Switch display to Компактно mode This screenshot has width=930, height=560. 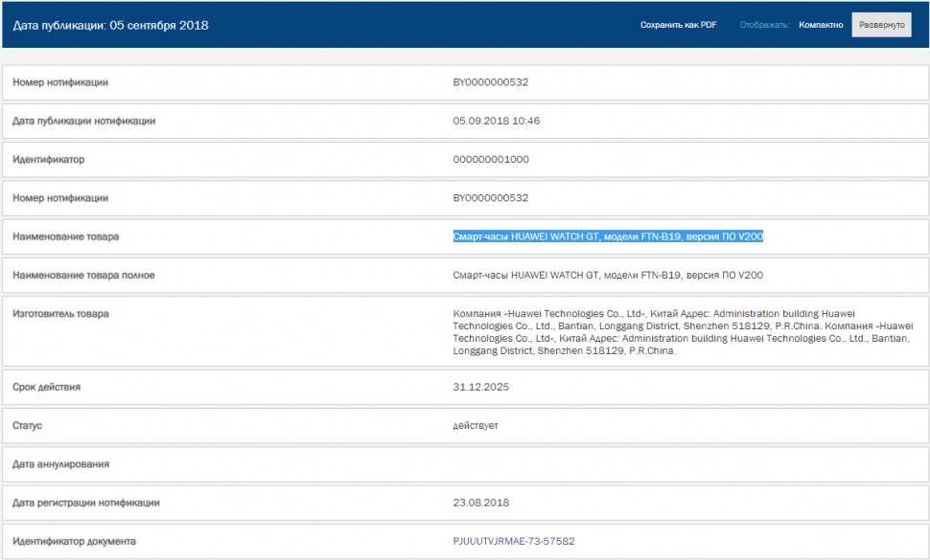(x=821, y=25)
